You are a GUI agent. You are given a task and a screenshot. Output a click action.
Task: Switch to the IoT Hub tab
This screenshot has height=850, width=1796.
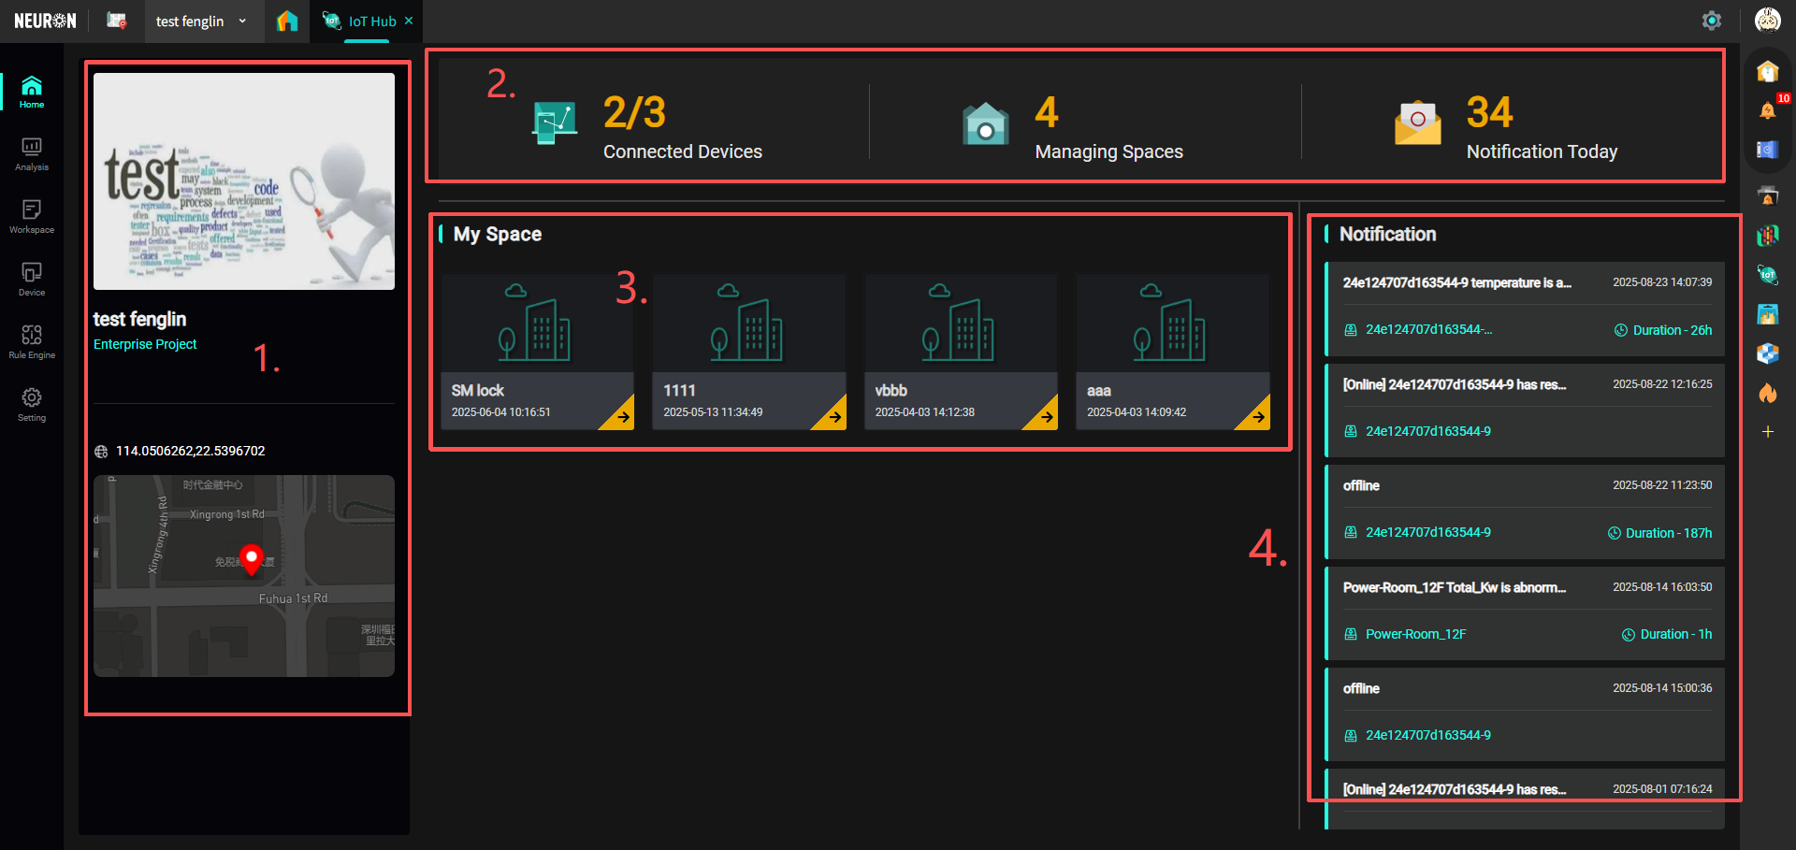click(371, 21)
